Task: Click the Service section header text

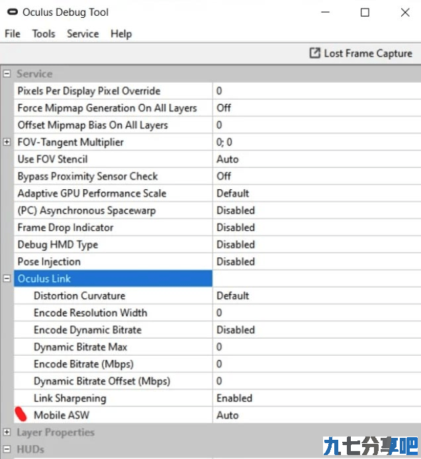Action: click(34, 74)
